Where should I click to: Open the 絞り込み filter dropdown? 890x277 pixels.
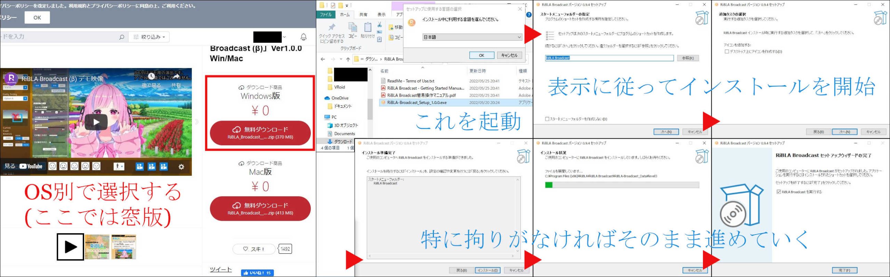pos(149,37)
